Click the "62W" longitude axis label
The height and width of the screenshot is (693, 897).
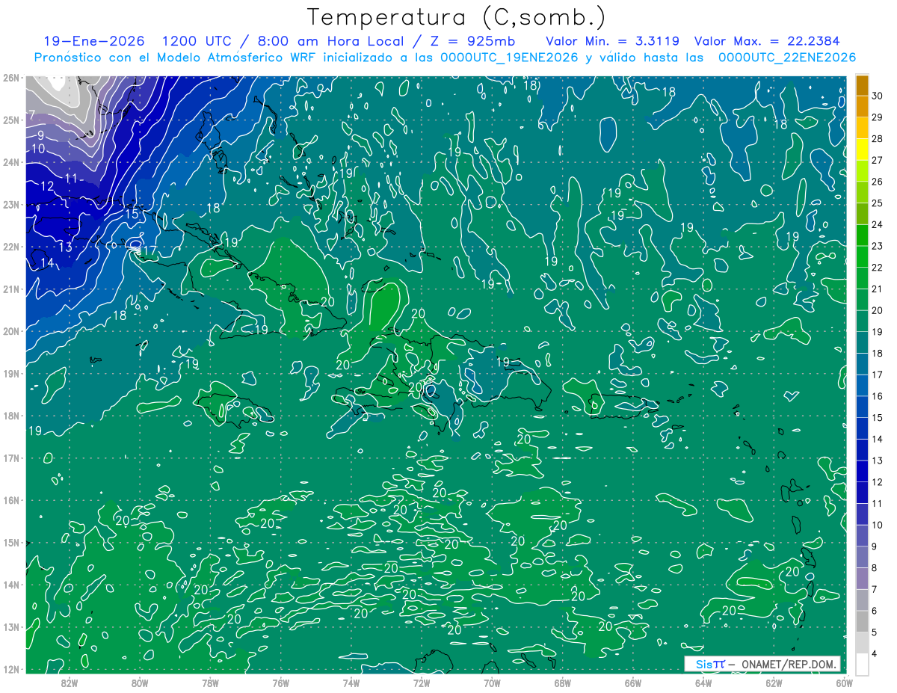coord(774,683)
